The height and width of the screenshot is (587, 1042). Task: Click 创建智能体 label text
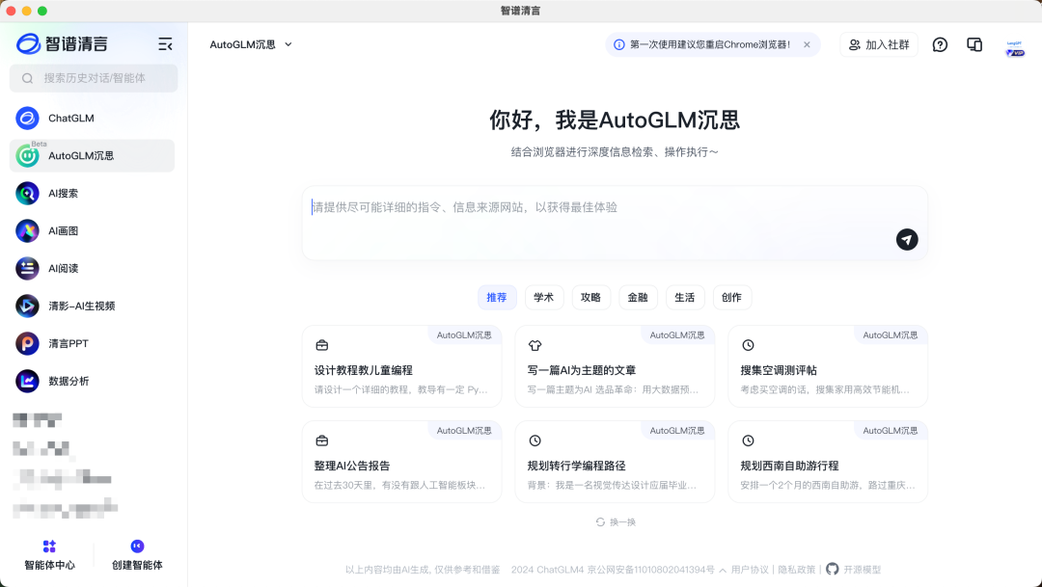137,565
